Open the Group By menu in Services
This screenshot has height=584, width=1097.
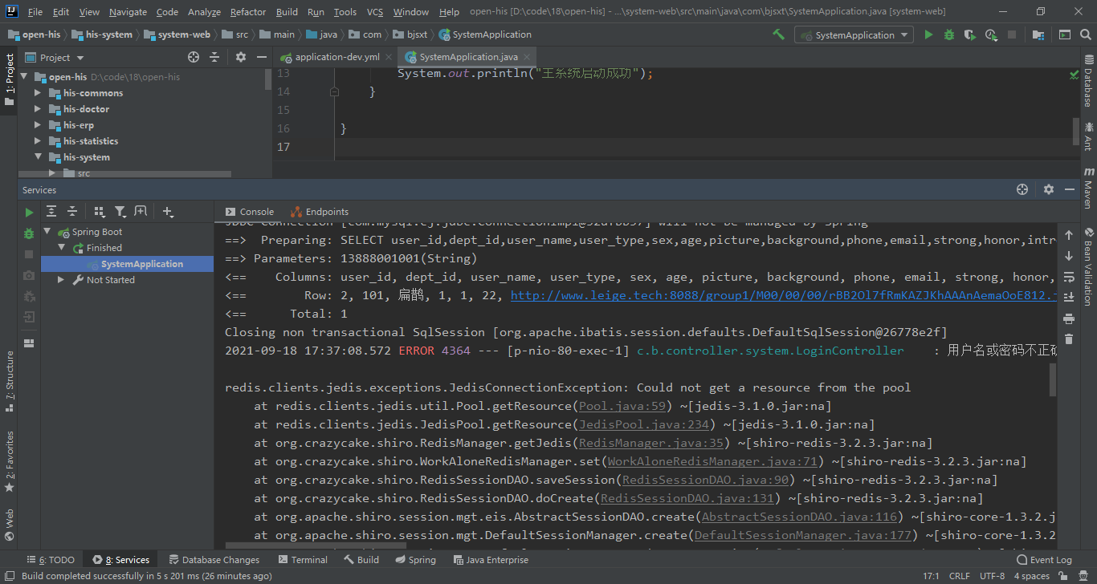[100, 212]
